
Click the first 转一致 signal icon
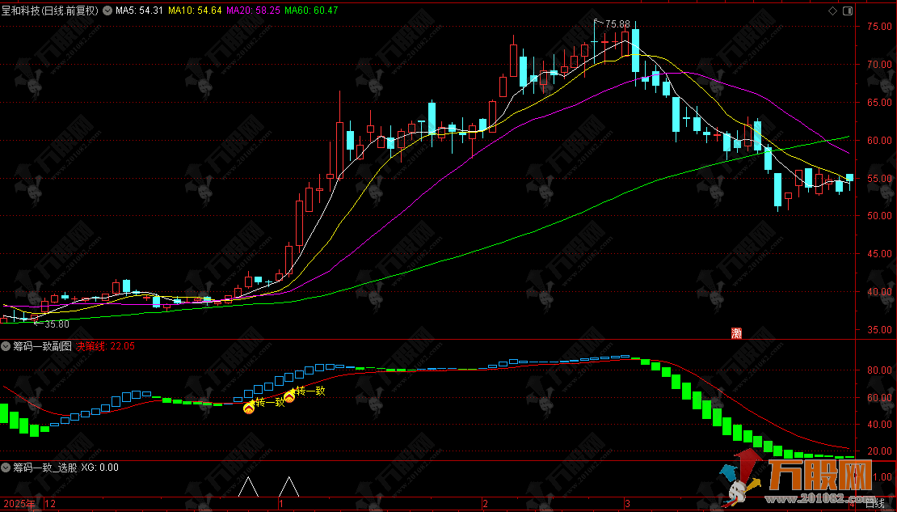(x=249, y=408)
